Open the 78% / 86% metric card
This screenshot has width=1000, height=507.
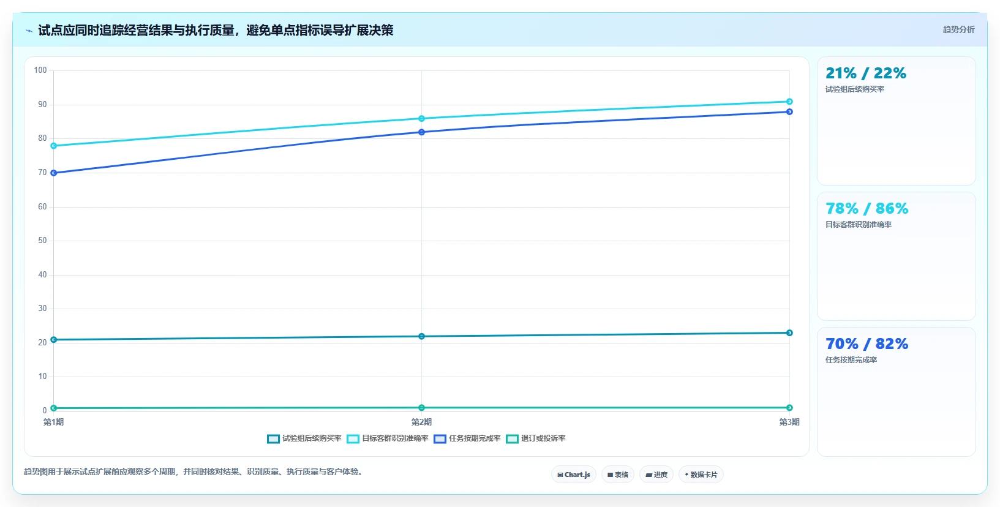(x=897, y=257)
